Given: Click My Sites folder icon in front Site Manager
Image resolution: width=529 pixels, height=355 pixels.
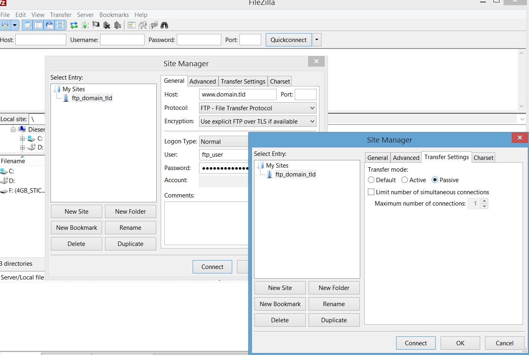Looking at the screenshot, I should point(260,165).
